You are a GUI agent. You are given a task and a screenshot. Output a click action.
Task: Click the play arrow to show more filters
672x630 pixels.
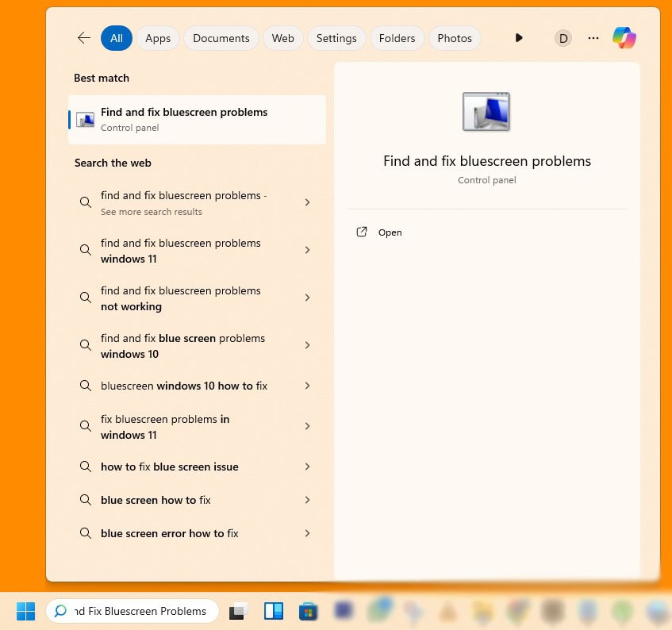(519, 38)
